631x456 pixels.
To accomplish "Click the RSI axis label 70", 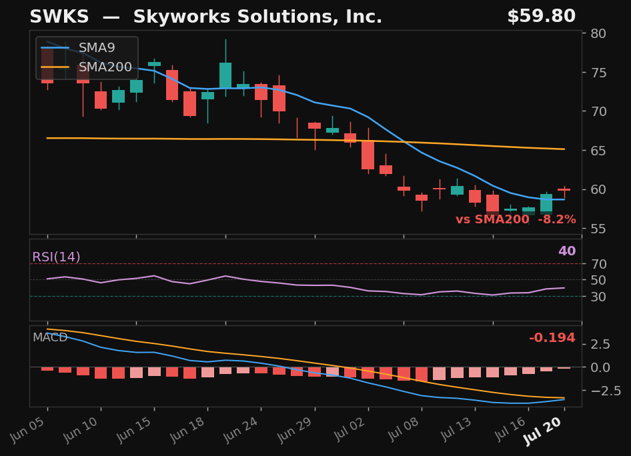I will pos(598,264).
